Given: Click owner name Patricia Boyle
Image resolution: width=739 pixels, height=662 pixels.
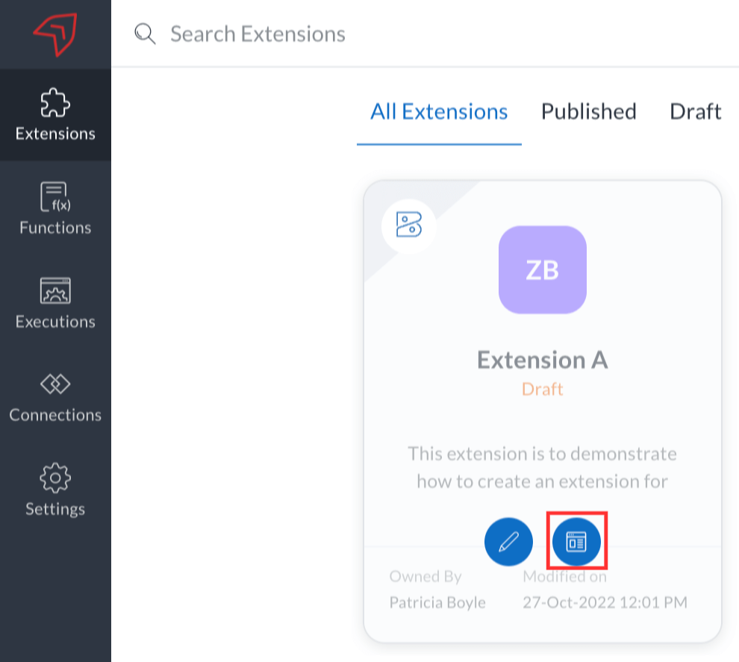Looking at the screenshot, I should tap(437, 602).
